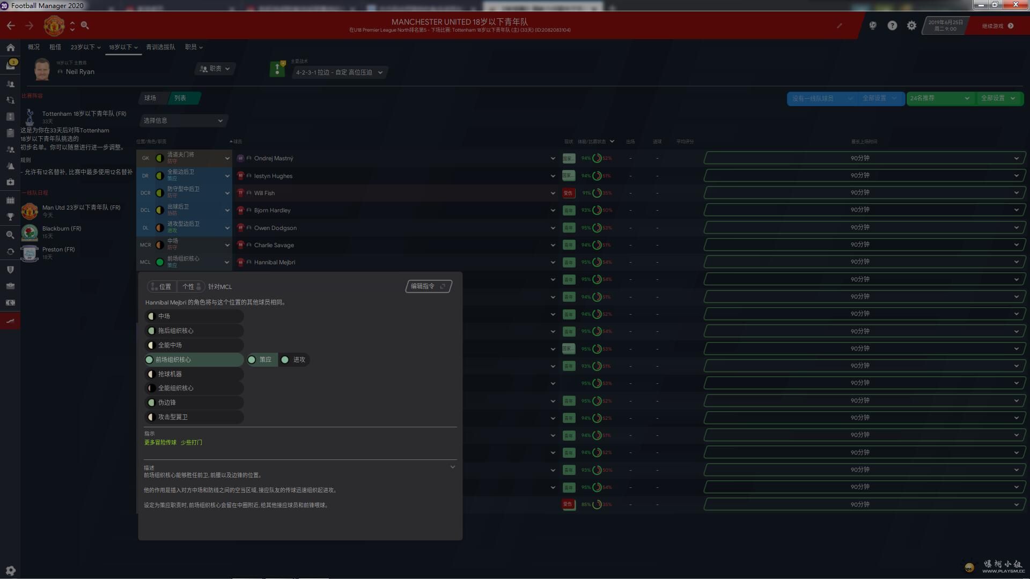Open the Staff icon in sidebar
The width and height of the screenshot is (1030, 579).
(x=10, y=150)
